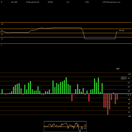This screenshot has height=132, width=132.
Task: Click the 22 label in mini chart
Action: pos(85,128)
